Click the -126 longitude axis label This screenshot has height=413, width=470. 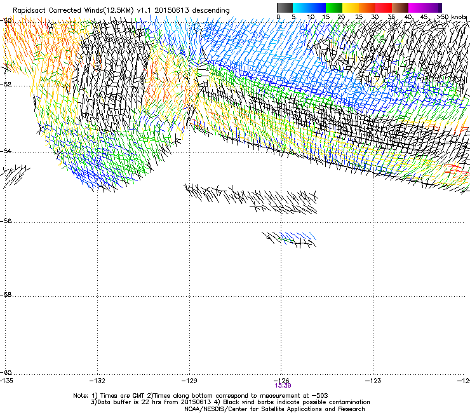click(281, 380)
